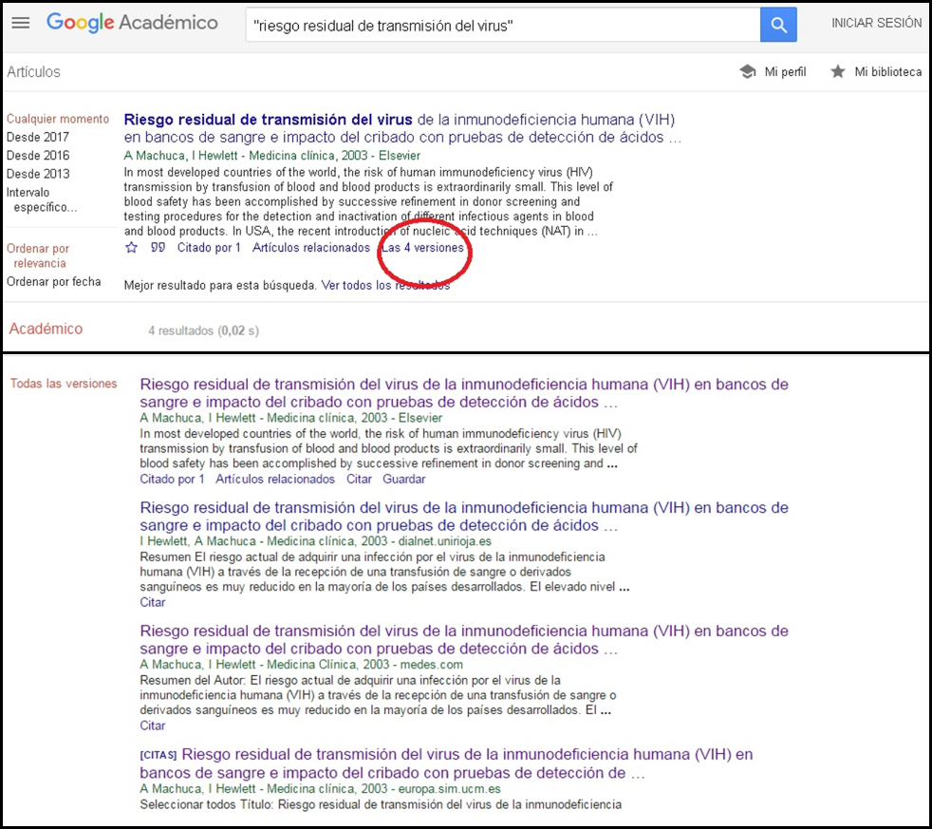Open the hamburger main menu
Viewport: 932px width, 829px height.
(20, 24)
